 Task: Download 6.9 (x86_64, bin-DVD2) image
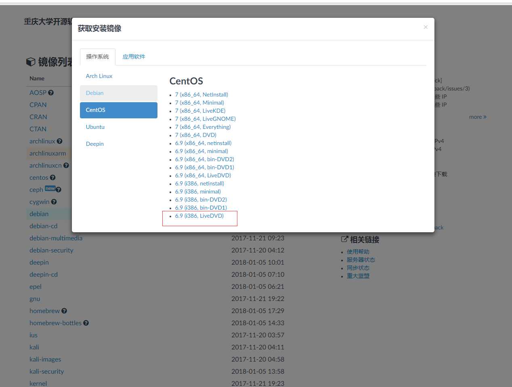tap(204, 159)
